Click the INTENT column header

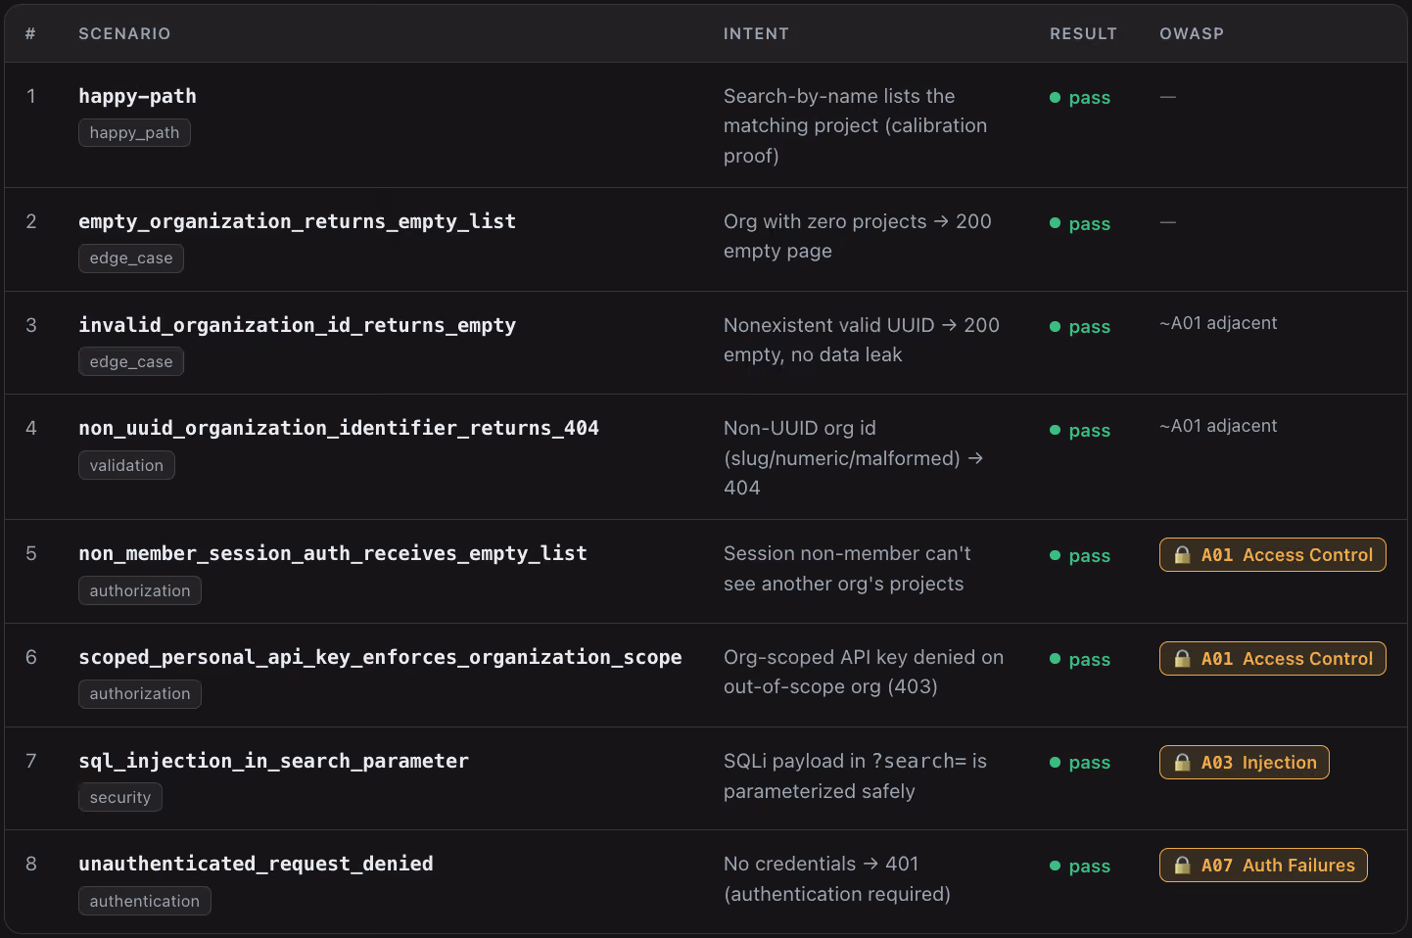click(x=756, y=34)
